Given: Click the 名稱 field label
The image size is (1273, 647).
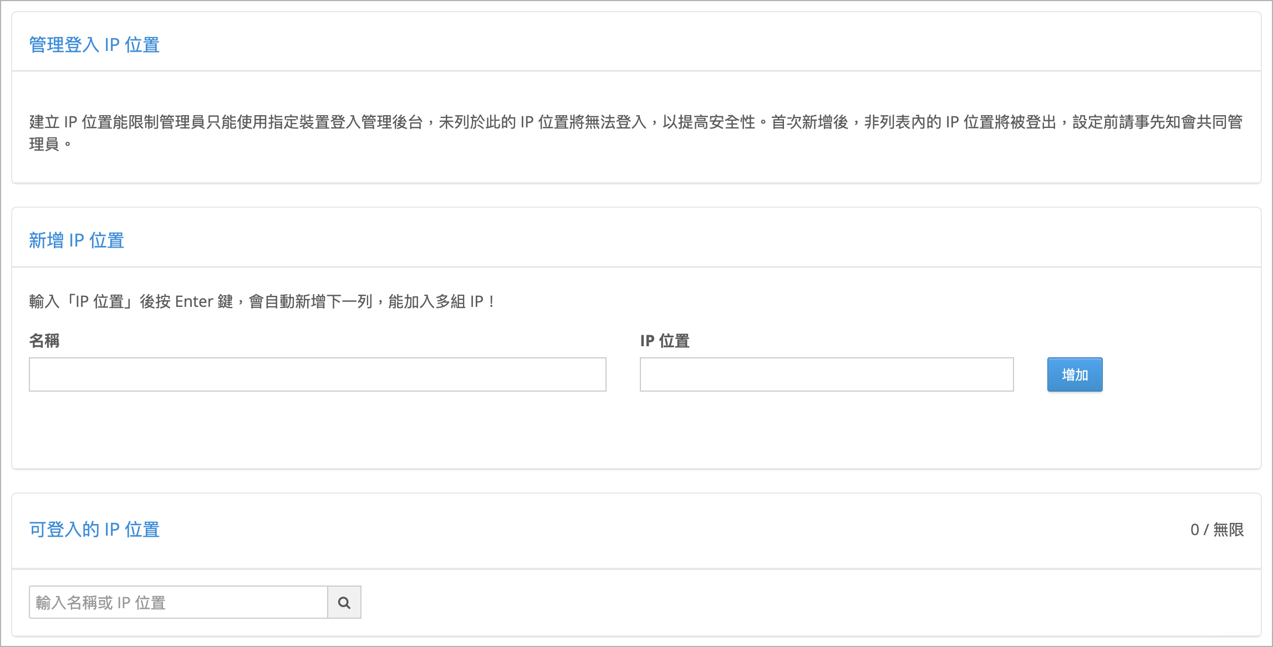Looking at the screenshot, I should [44, 340].
